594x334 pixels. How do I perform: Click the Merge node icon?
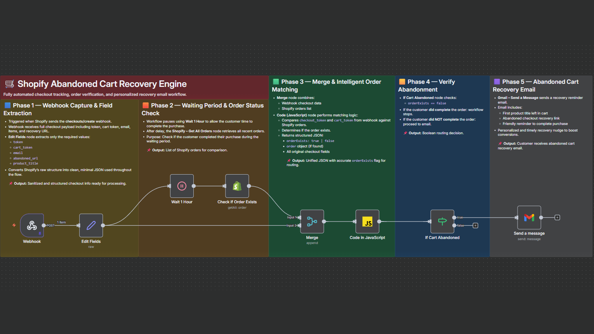point(312,222)
